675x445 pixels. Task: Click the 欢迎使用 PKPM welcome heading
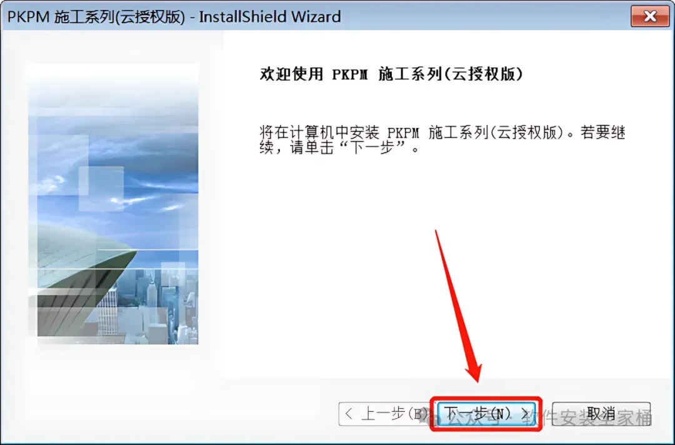tap(391, 74)
